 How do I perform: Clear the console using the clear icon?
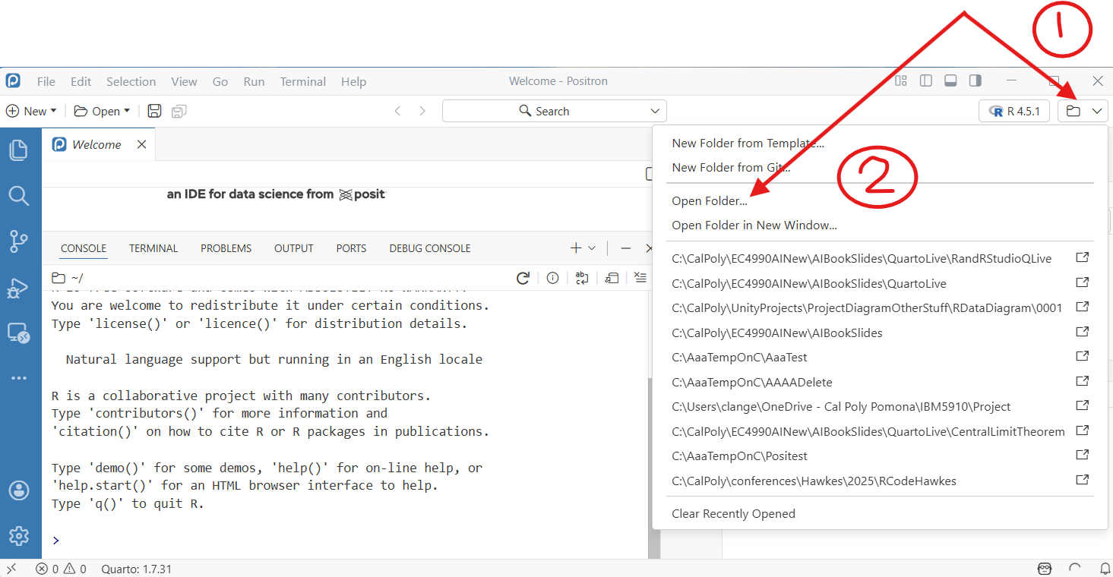click(x=640, y=278)
